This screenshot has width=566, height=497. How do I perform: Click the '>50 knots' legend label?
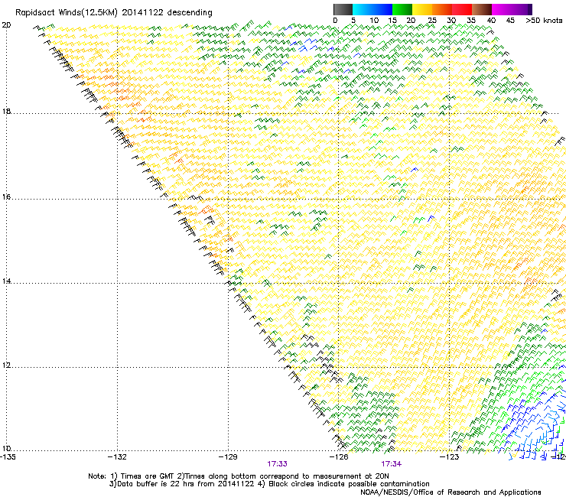[x=544, y=21]
